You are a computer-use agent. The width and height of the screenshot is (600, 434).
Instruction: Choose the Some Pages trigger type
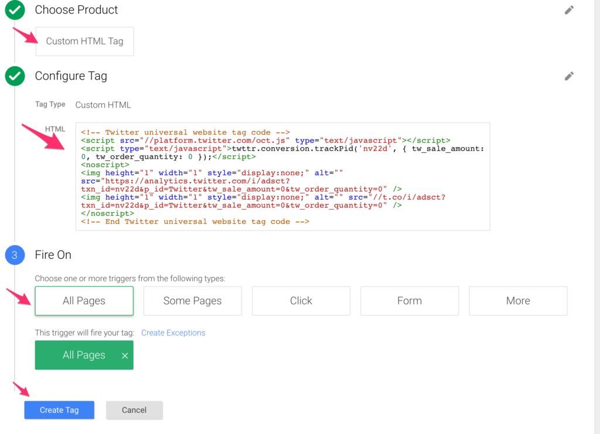point(192,301)
